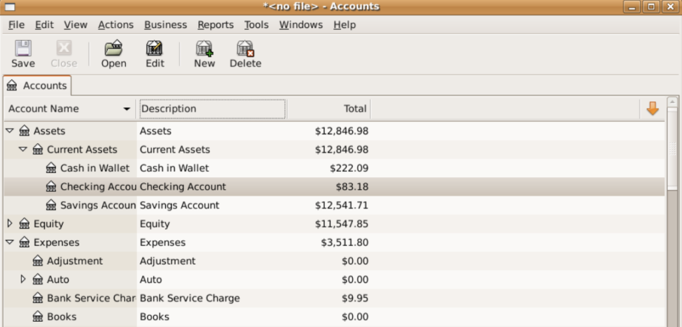Switch to the Accounts tab
The height and width of the screenshot is (327, 682).
pos(37,86)
